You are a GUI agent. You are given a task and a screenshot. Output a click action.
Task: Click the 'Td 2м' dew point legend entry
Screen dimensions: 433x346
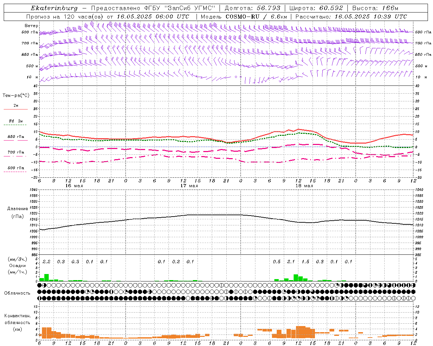coord(16,121)
